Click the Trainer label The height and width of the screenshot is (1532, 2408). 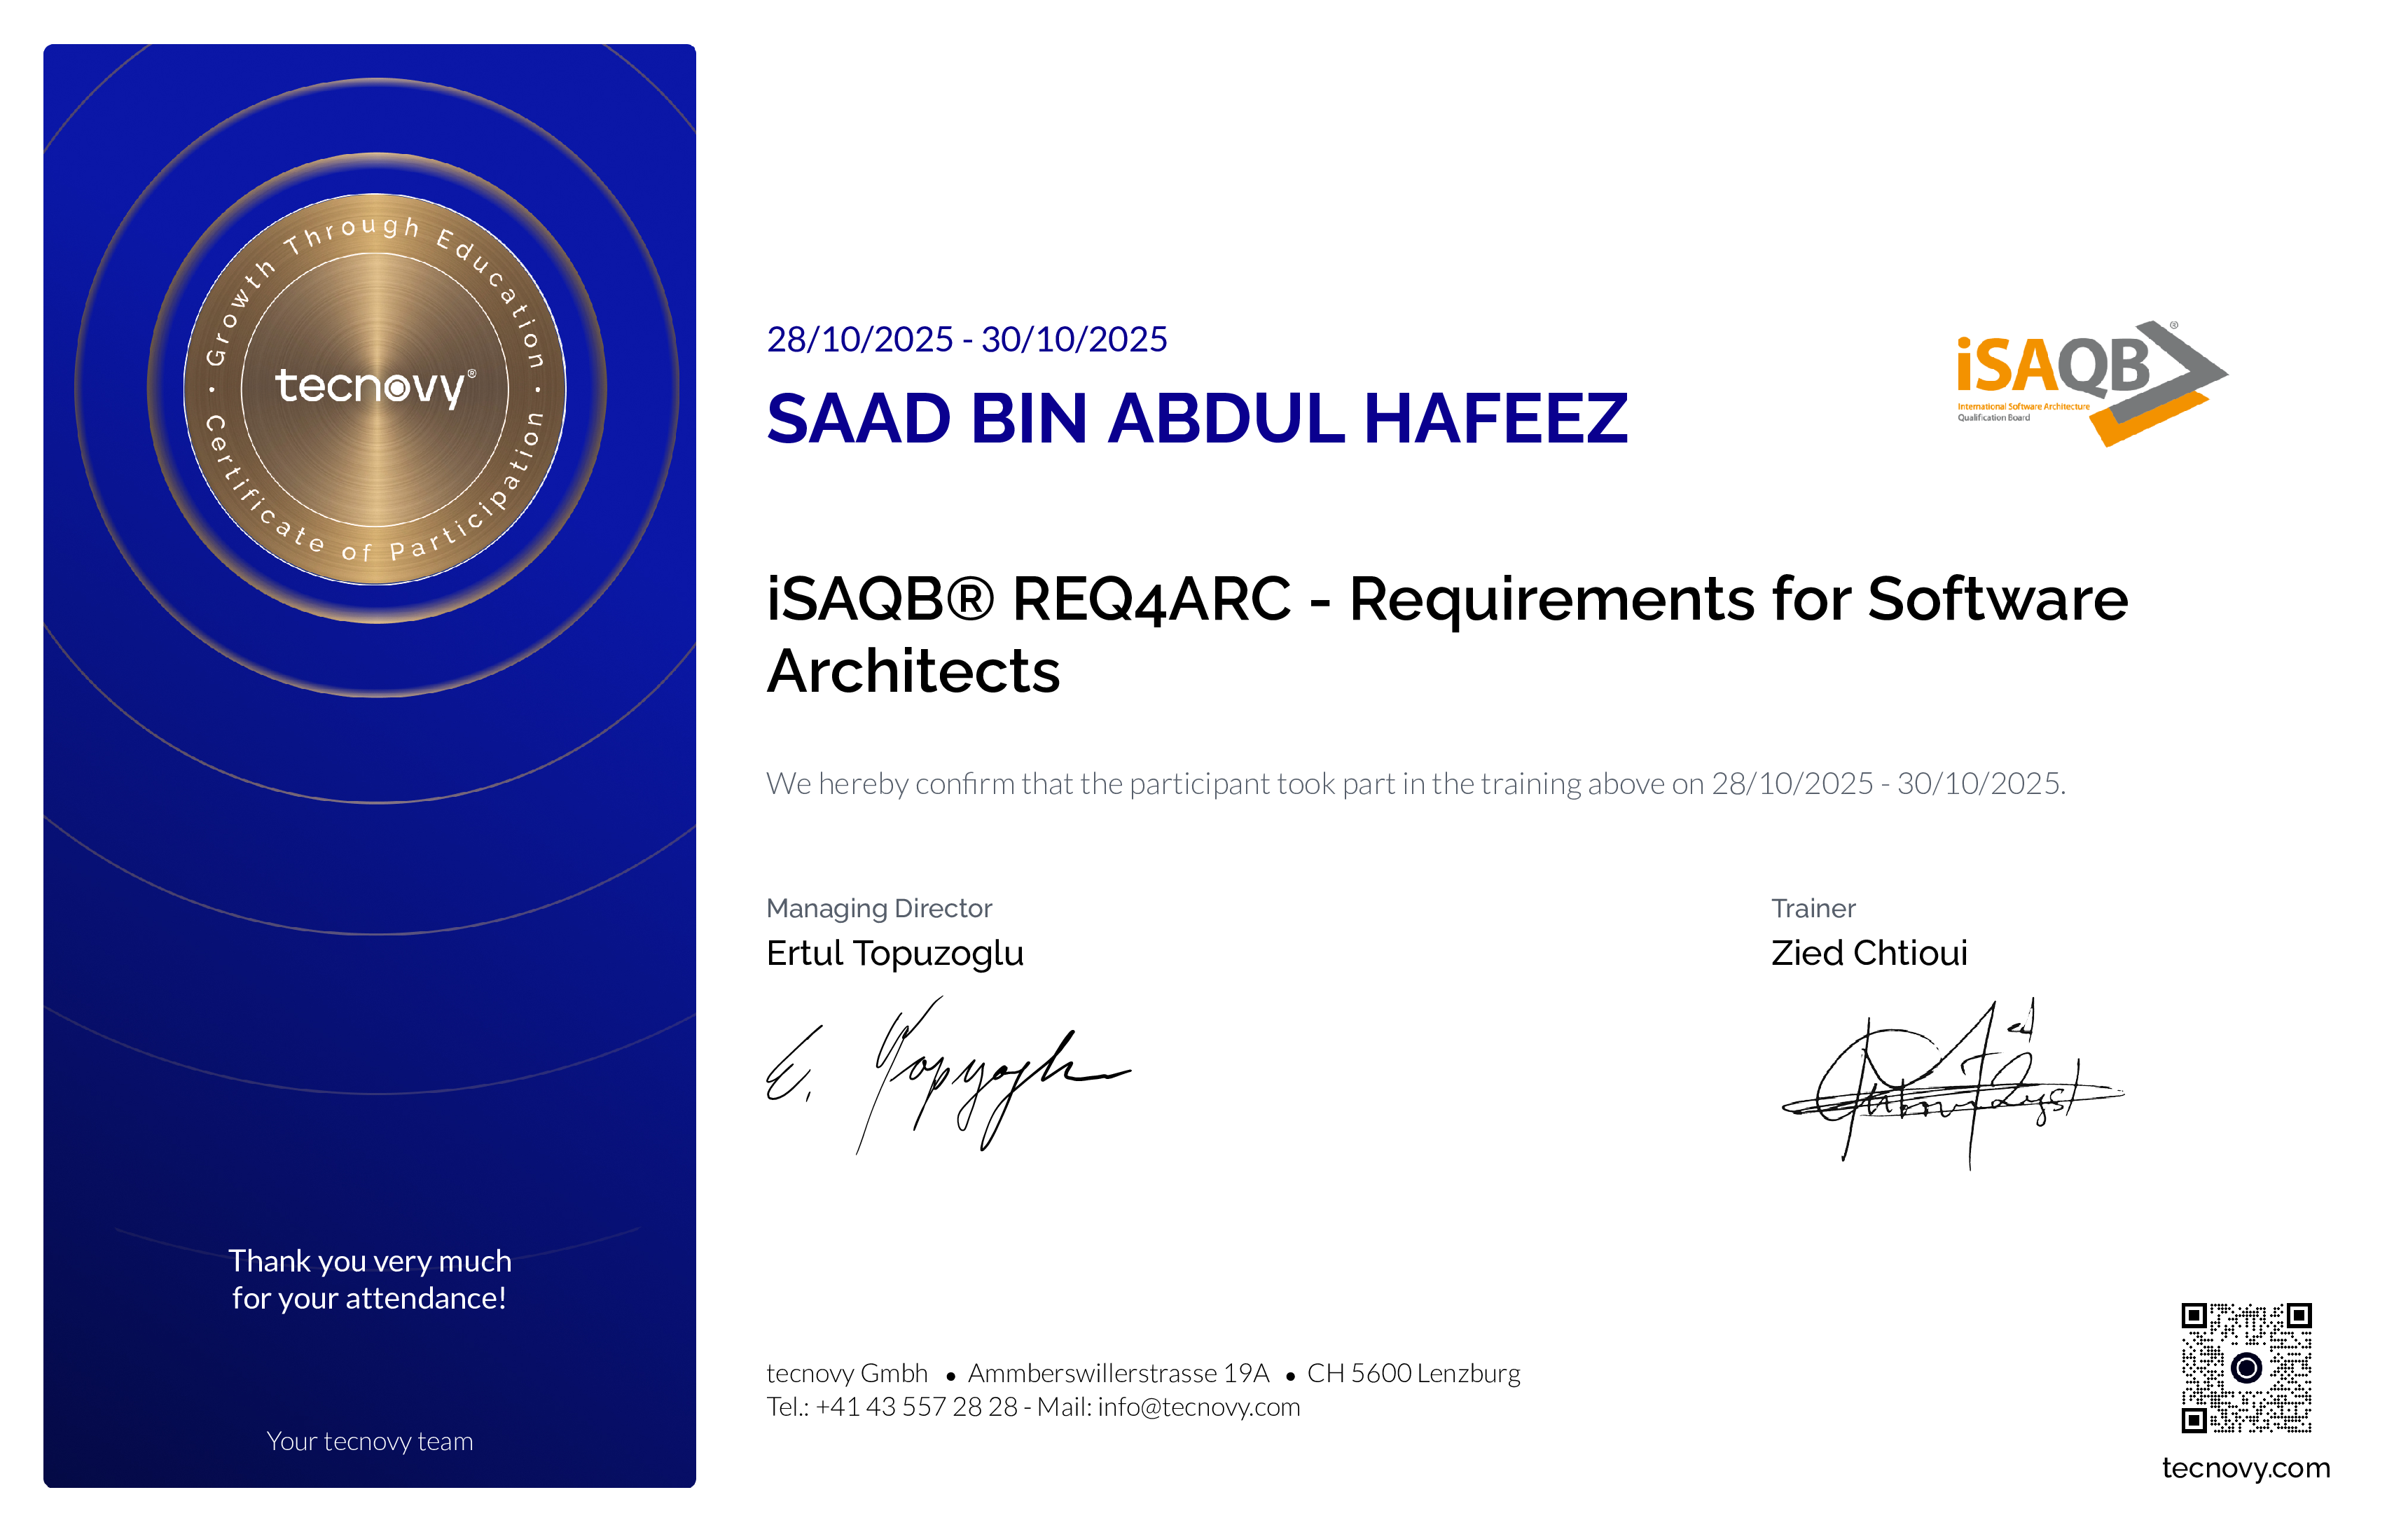(1813, 909)
